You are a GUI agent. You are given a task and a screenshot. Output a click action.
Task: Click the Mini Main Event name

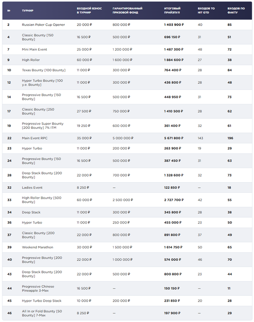coord(35,49)
